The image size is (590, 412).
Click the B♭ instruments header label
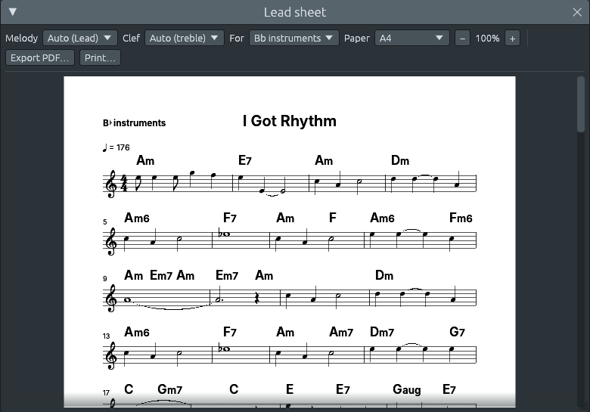135,123
